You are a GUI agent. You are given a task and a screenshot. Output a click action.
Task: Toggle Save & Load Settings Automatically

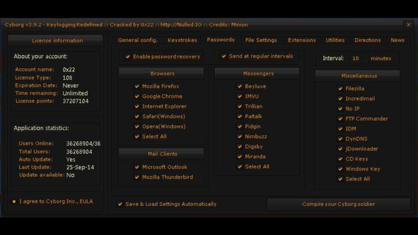pyautogui.click(x=120, y=204)
